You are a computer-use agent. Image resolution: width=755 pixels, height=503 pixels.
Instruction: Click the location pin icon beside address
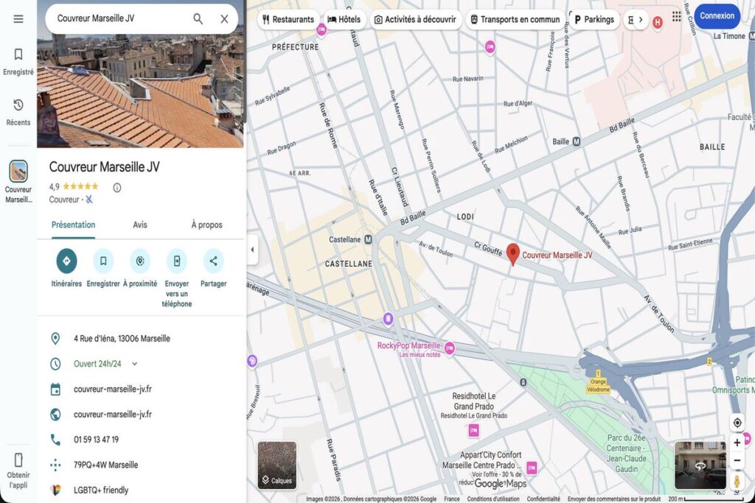tap(55, 339)
